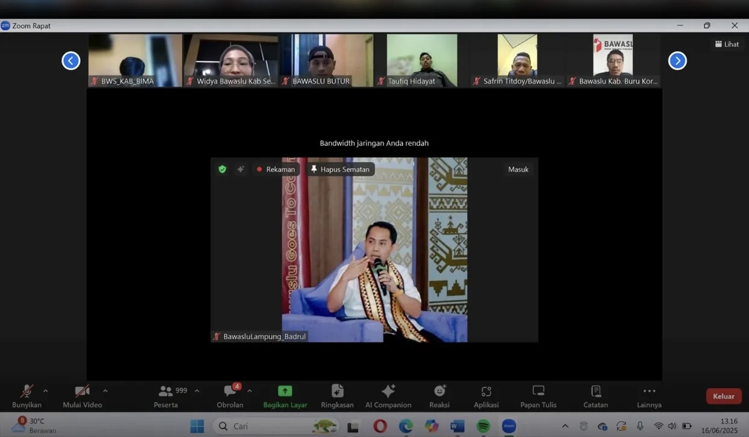Unmute microphone with Bunyikan button
The image size is (749, 437).
(x=27, y=396)
